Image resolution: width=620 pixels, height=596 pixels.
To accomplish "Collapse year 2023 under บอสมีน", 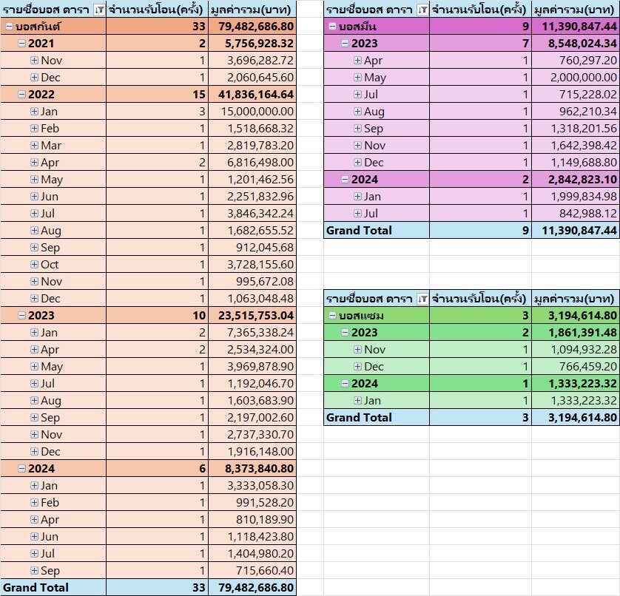I will tap(346, 44).
